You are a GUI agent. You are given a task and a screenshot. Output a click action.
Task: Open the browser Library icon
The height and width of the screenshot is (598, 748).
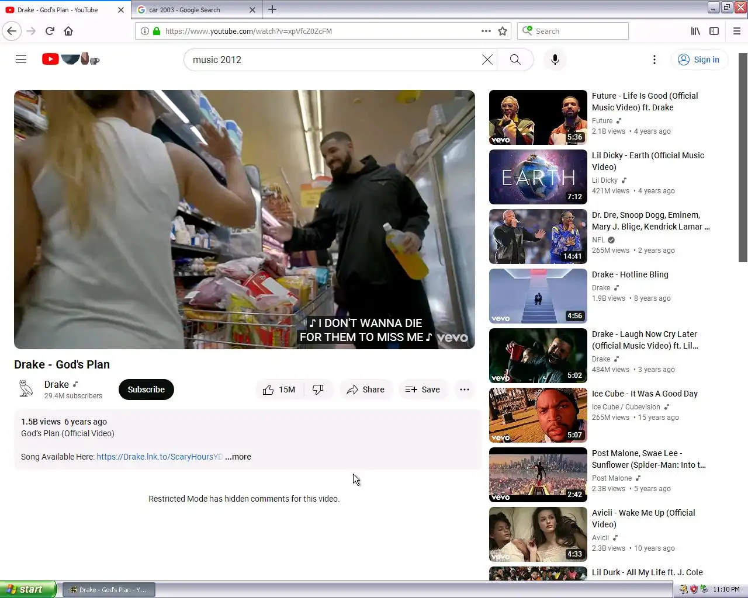coord(695,31)
